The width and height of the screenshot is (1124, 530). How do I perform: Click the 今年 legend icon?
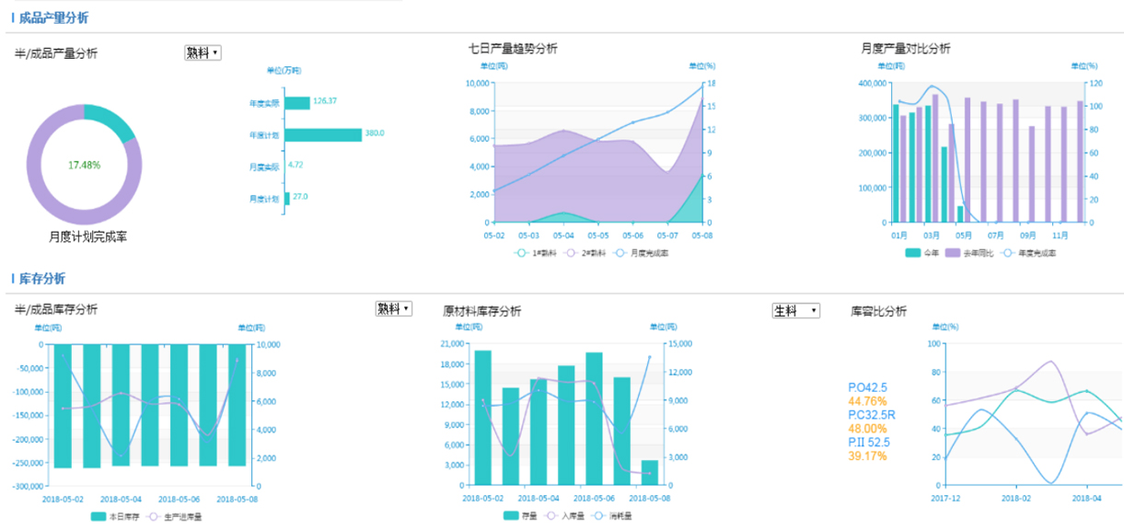[913, 252]
